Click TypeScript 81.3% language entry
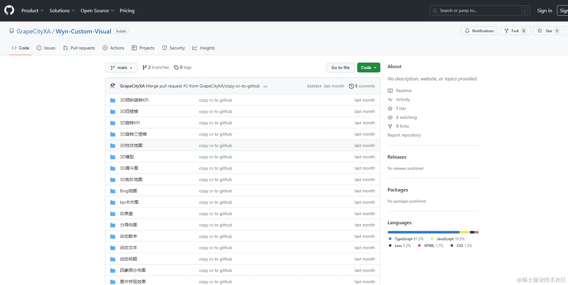This screenshot has height=285, width=568. (x=406, y=239)
